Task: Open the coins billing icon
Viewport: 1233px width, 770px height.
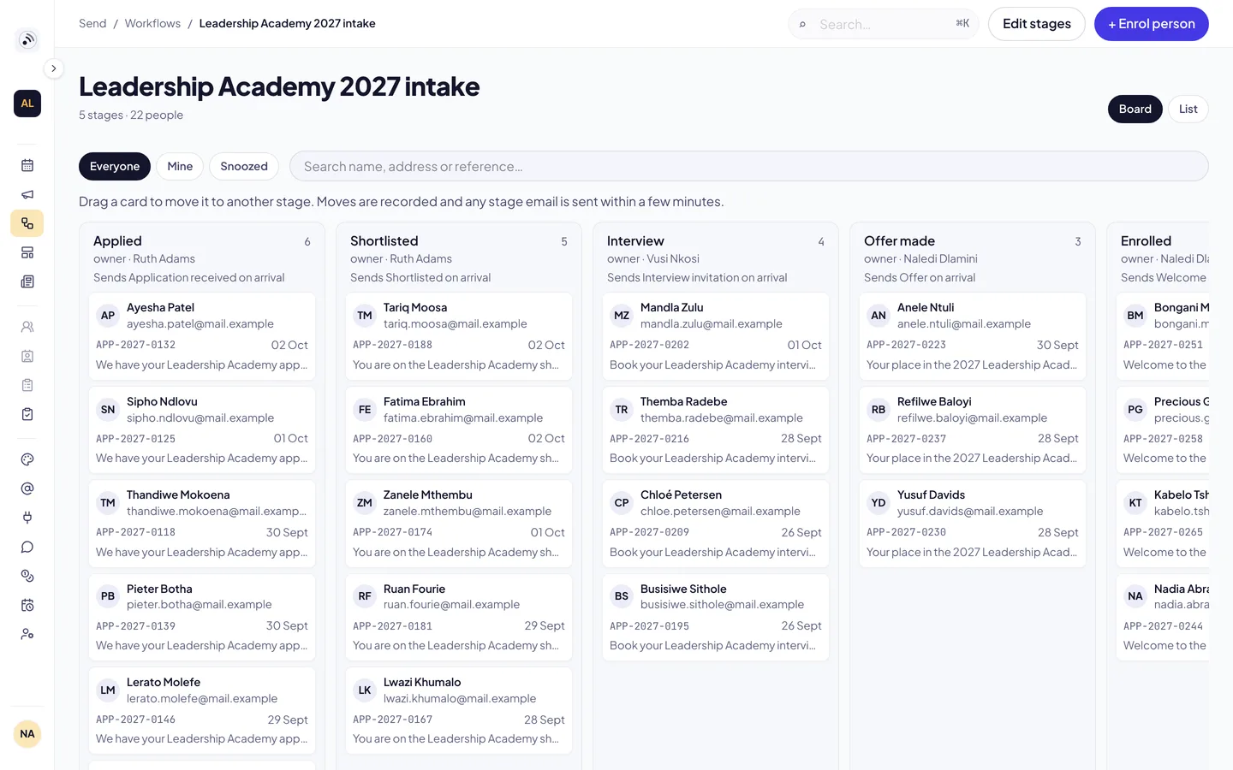Action: tap(27, 576)
